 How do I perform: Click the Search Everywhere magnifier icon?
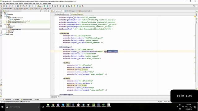tap(194, 6)
